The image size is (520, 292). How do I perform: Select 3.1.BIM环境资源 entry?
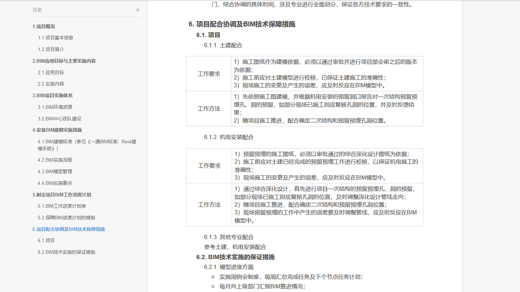click(55, 107)
